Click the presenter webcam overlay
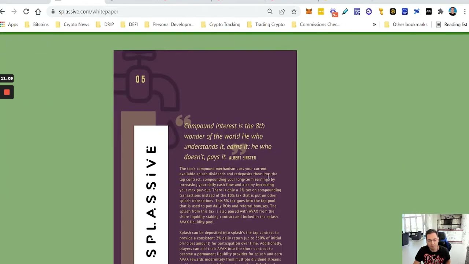 tap(435, 239)
